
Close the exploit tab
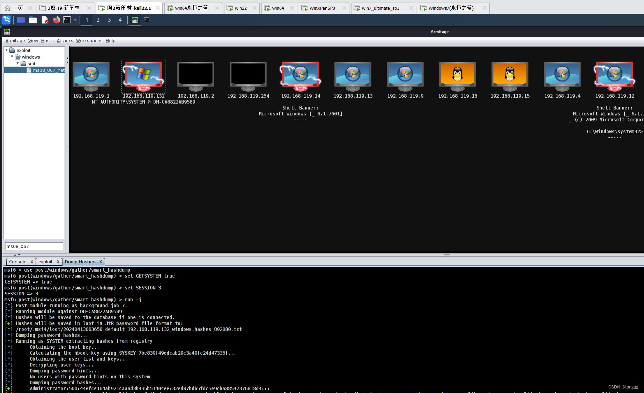tap(58, 262)
